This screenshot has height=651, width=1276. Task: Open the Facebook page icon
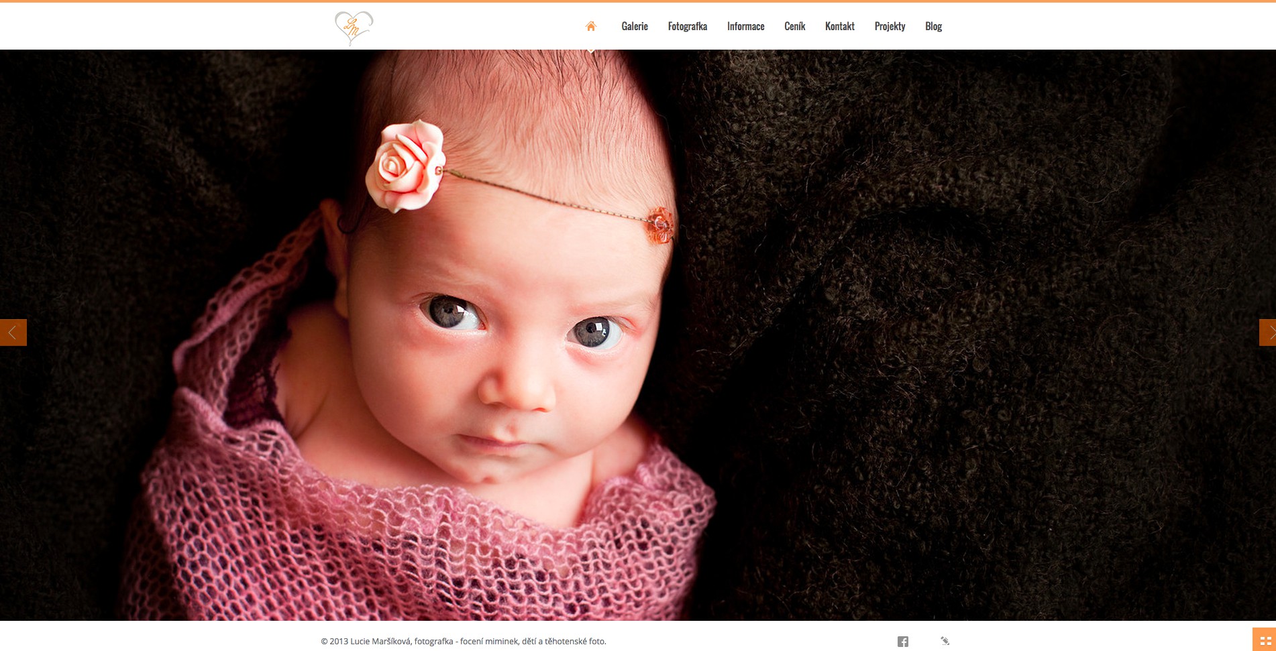[x=903, y=642]
